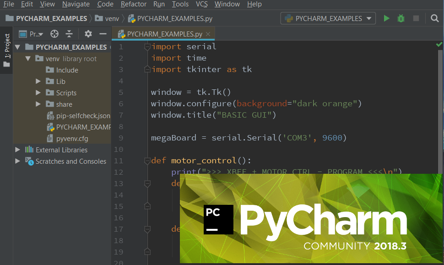
Task: Select pyvenv.cfg file in tree
Action: tap(62, 139)
